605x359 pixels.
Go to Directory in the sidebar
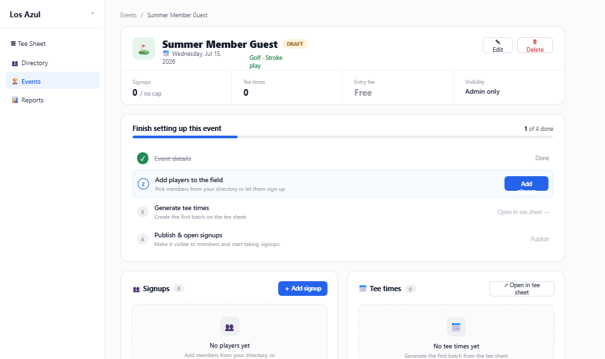click(x=53, y=63)
